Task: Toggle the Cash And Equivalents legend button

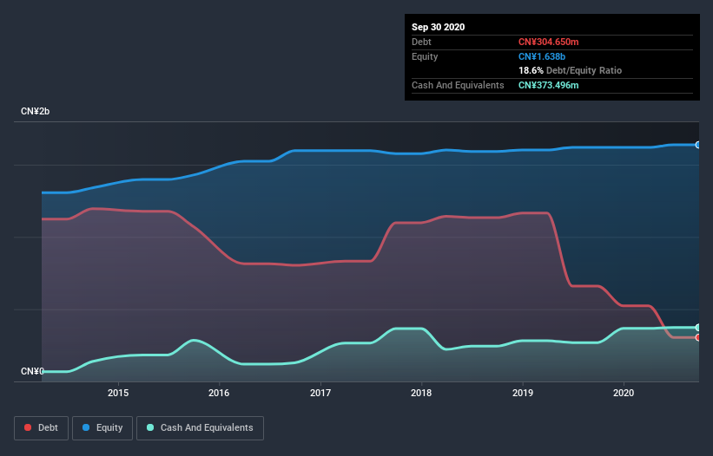Action: click(x=200, y=428)
